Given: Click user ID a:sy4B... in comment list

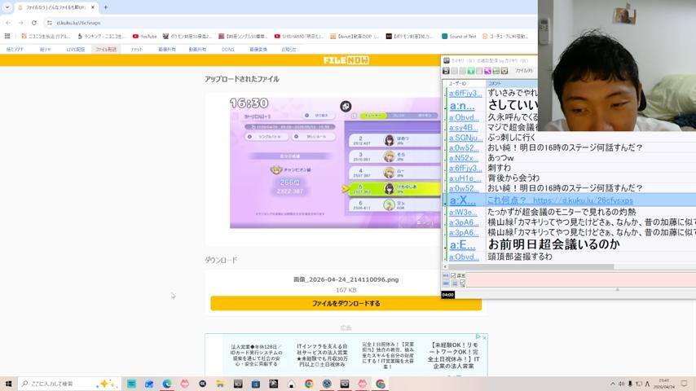Looking at the screenshot, I should [x=464, y=128].
